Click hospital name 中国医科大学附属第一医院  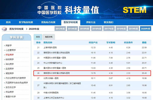point(55,58)
